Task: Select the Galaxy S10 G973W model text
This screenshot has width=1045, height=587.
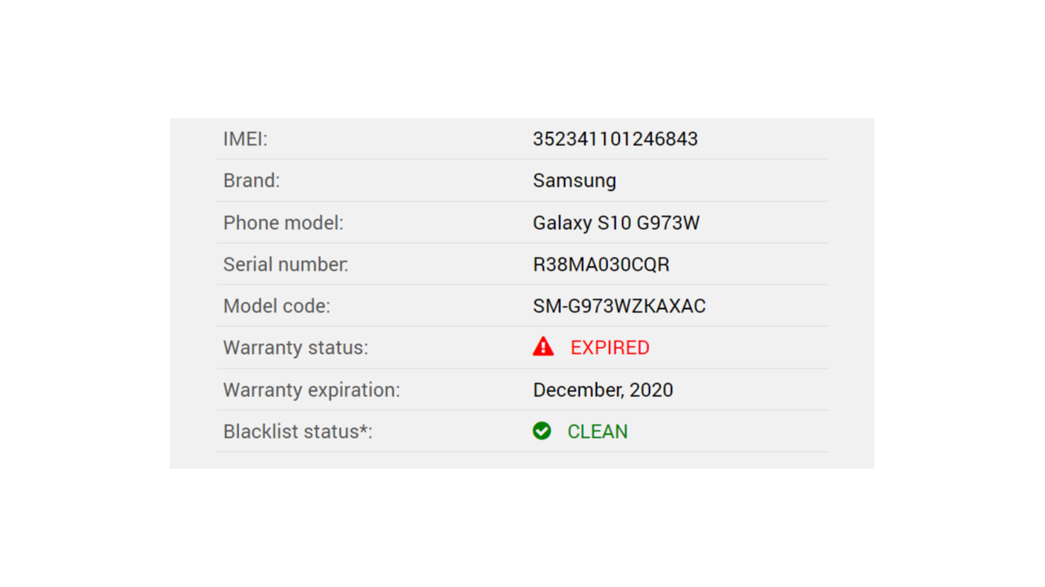Action: pos(616,223)
